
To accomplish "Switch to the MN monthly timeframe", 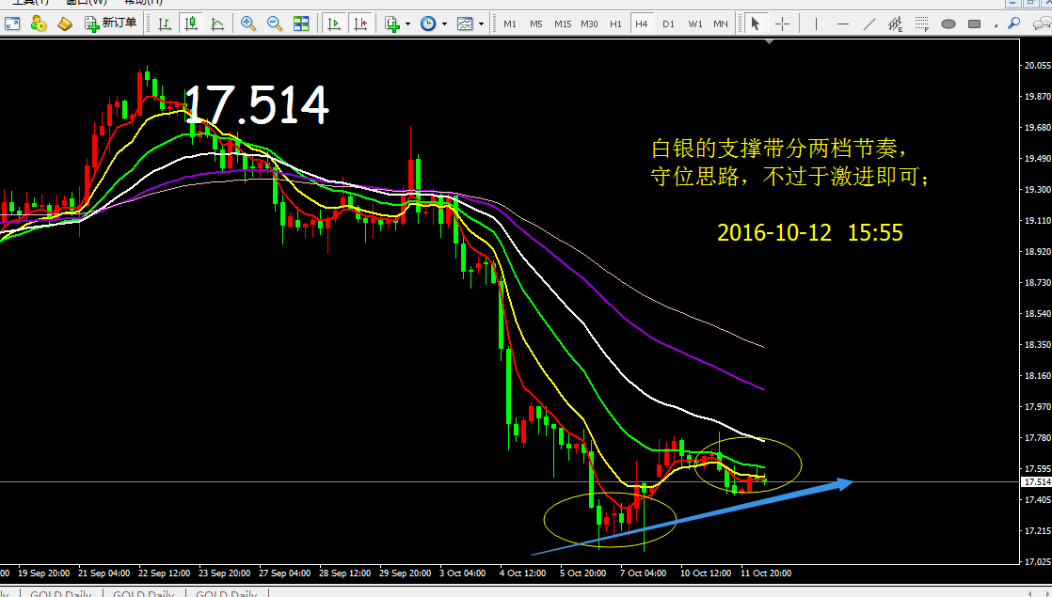I will point(721,24).
